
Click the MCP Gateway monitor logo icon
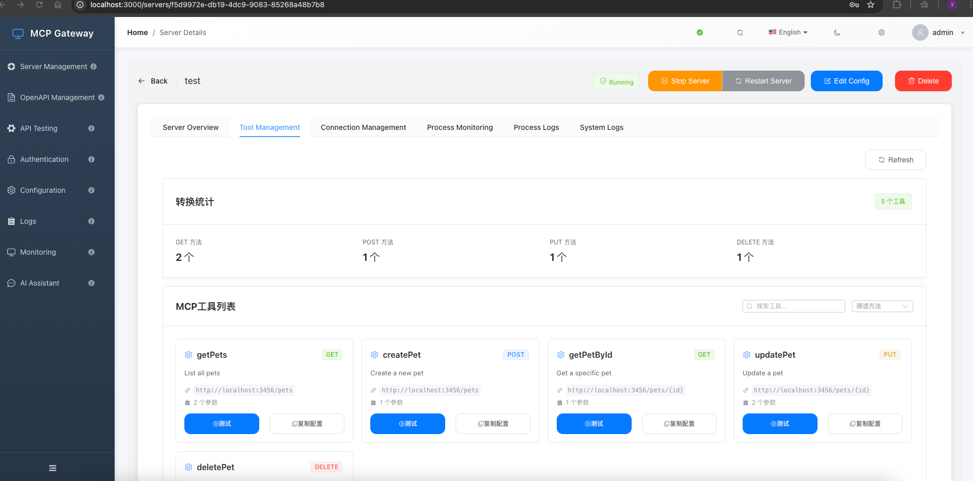(x=18, y=34)
